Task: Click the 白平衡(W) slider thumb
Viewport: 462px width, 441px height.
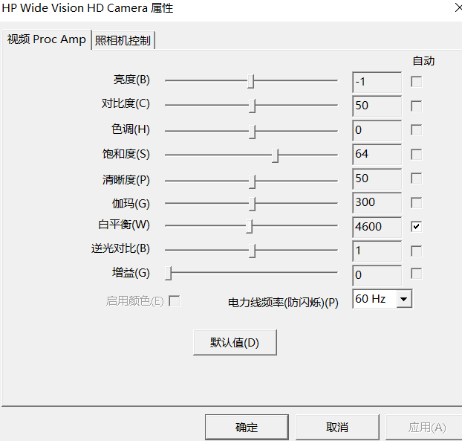Action: click(250, 226)
